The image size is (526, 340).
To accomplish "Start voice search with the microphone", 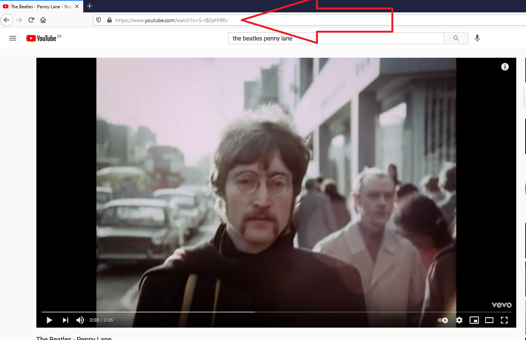I will (x=477, y=38).
